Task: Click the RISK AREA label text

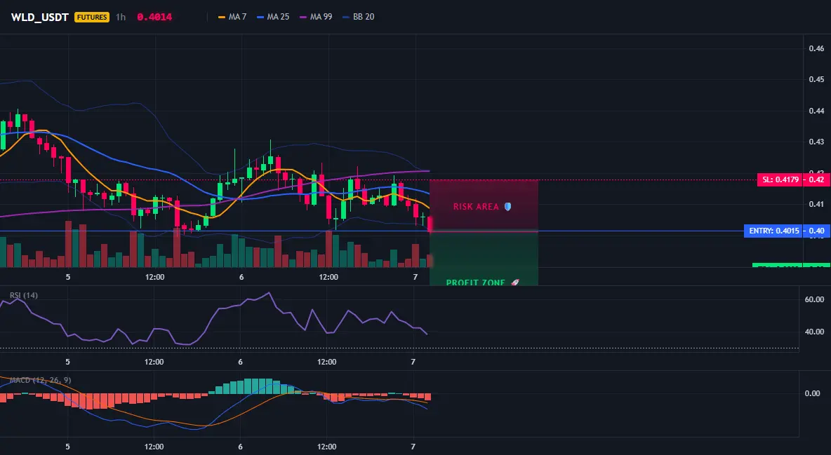Action: (476, 207)
